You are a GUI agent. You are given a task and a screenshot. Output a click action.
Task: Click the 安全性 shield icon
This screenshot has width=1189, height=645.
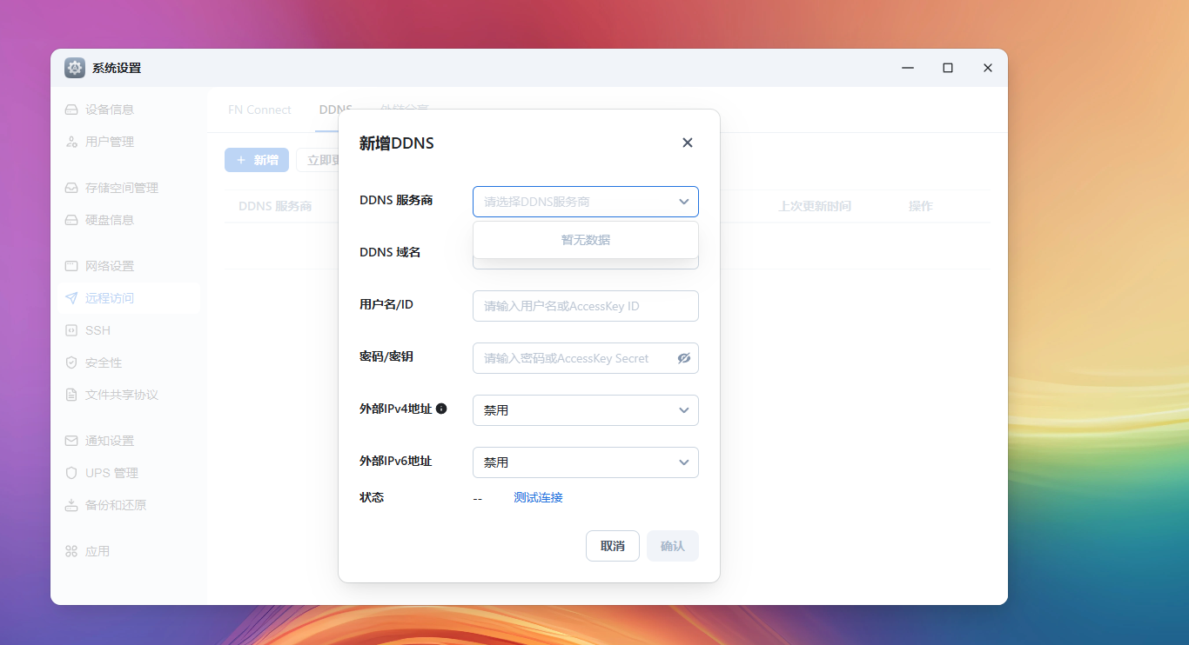[71, 362]
